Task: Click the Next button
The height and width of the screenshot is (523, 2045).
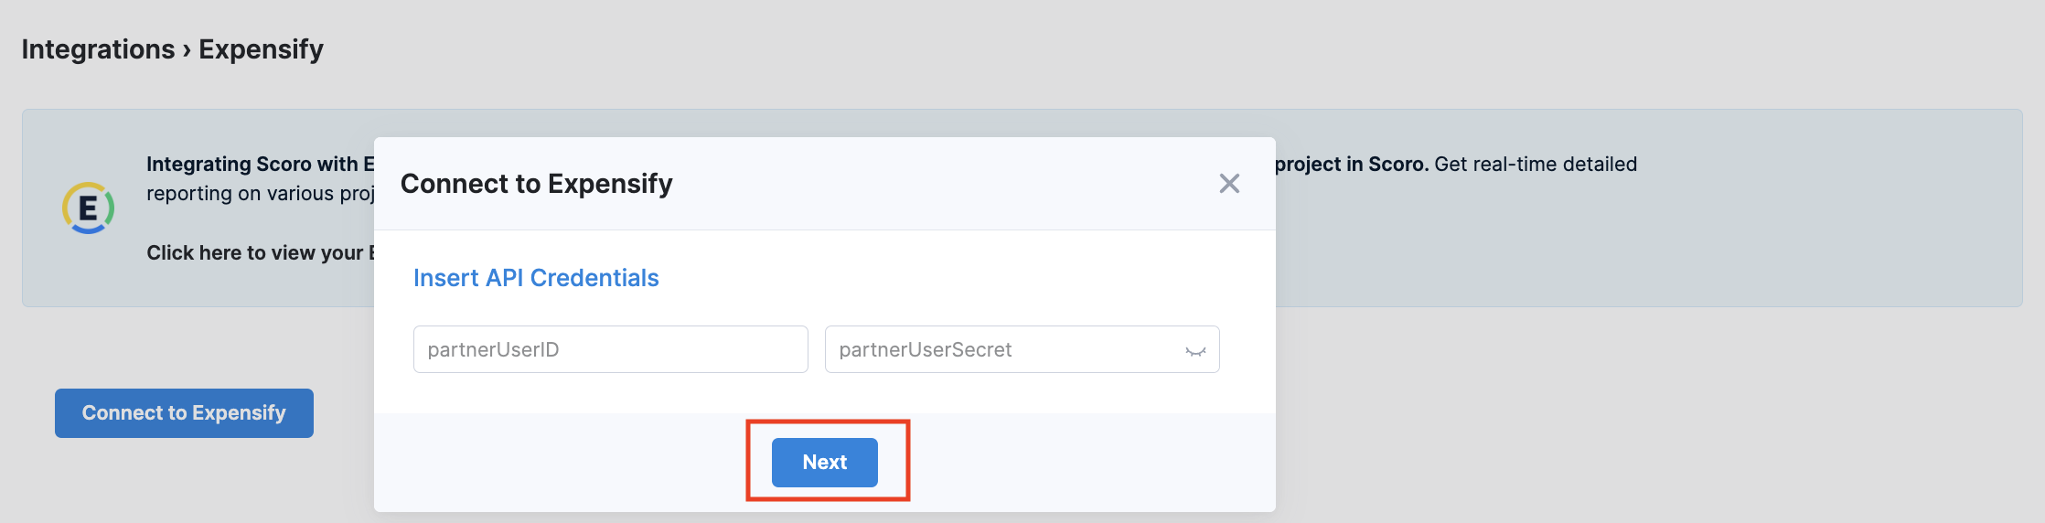Action: click(825, 462)
